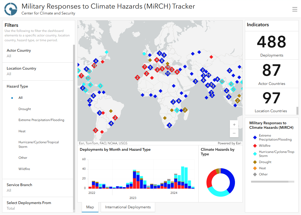301x215 pixels.
Task: Open the Service Branch filter dropdown
Action: tap(38, 187)
